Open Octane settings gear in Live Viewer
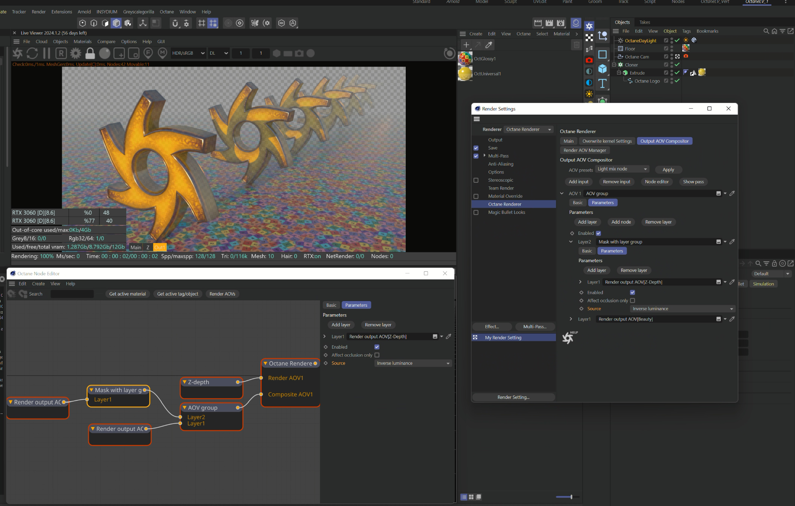The width and height of the screenshot is (795, 506). point(76,53)
